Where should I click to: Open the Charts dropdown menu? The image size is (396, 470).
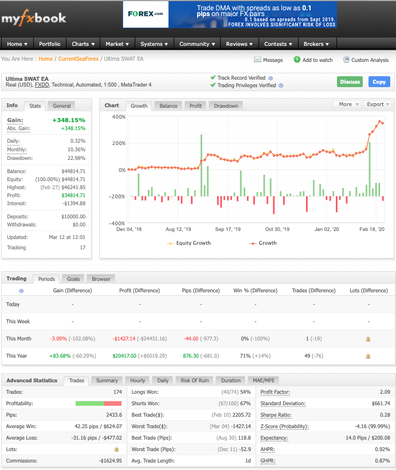tap(83, 44)
